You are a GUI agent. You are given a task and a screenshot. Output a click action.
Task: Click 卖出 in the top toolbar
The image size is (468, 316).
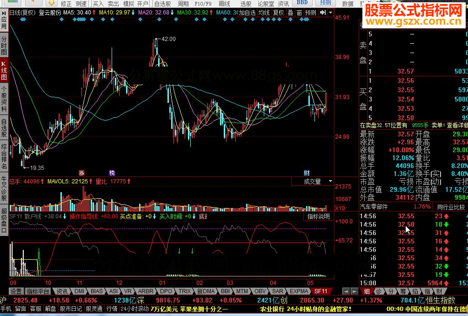pyautogui.click(x=113, y=4)
